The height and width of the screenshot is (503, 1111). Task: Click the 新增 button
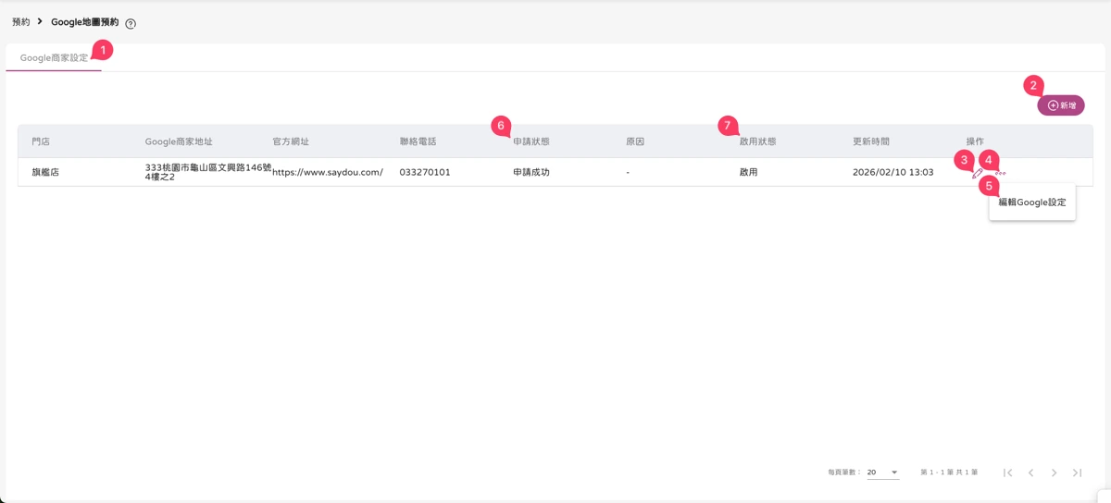tap(1061, 105)
